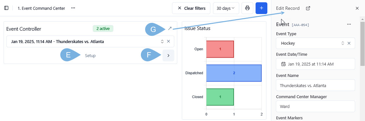The height and width of the screenshot is (121, 365).
Task: Close the Edit Record panel
Action: [x=357, y=8]
